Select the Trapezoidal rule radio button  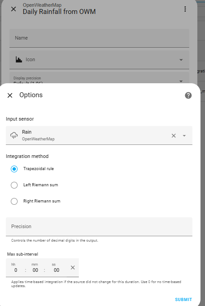click(14, 169)
